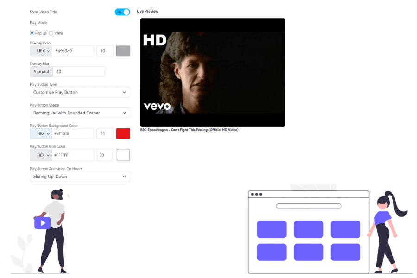The image size is (417, 278).
Task: Click the red Play Button Background swatch
Action: point(123,133)
